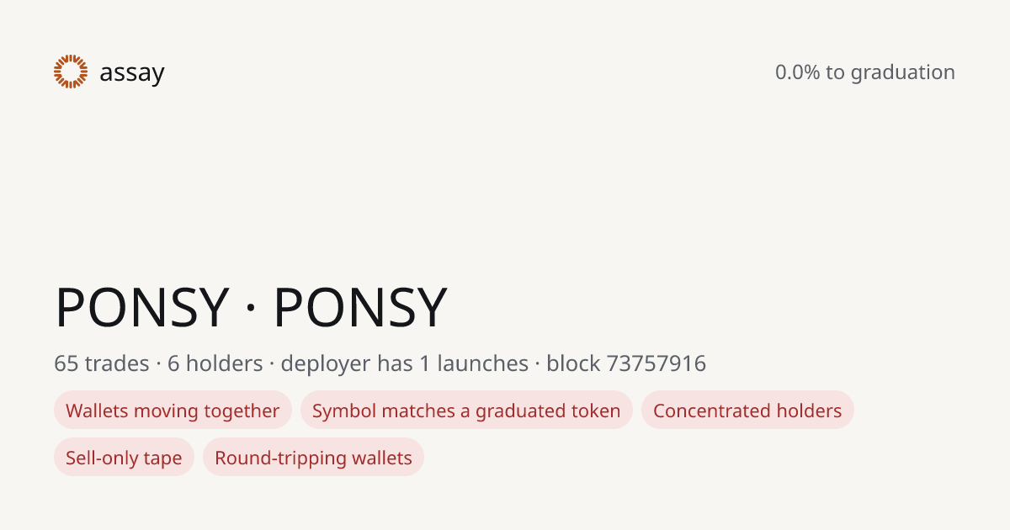The height and width of the screenshot is (530, 1010).
Task: Click the first PONSY token name
Action: [x=142, y=308]
